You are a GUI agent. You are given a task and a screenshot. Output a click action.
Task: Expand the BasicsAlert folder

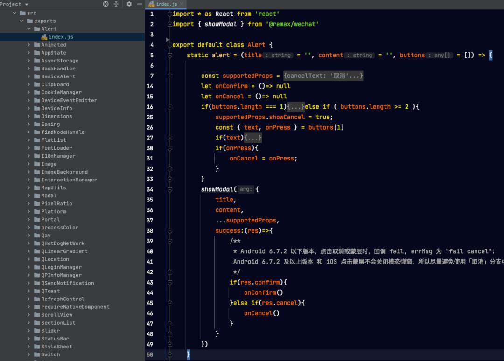[28, 76]
